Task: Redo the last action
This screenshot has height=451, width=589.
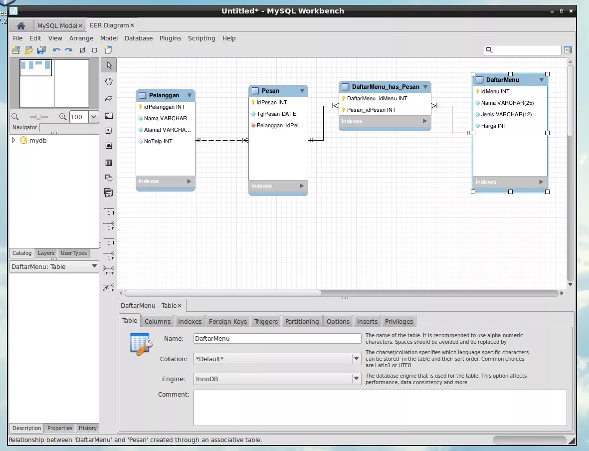Action: (68, 49)
